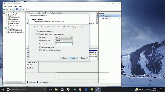Screen dimensions: 165x92
Task: Open the File menu
Action: click(5, 6)
